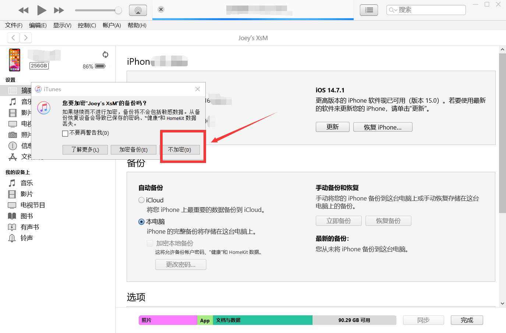The width and height of the screenshot is (506, 333).
Task: Open the 文件(F) menu
Action: (x=14, y=25)
